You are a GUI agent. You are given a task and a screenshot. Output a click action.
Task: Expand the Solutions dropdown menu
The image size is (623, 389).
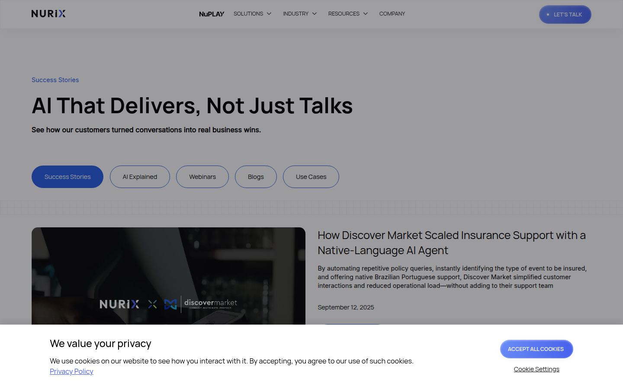(x=252, y=14)
